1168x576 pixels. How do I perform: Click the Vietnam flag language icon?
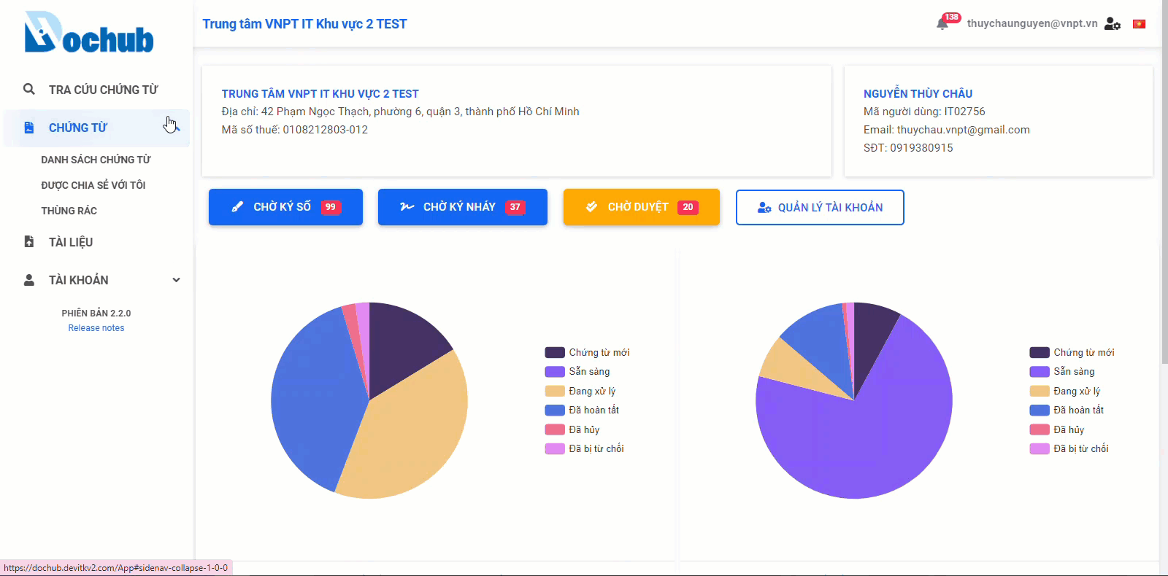[x=1139, y=24]
